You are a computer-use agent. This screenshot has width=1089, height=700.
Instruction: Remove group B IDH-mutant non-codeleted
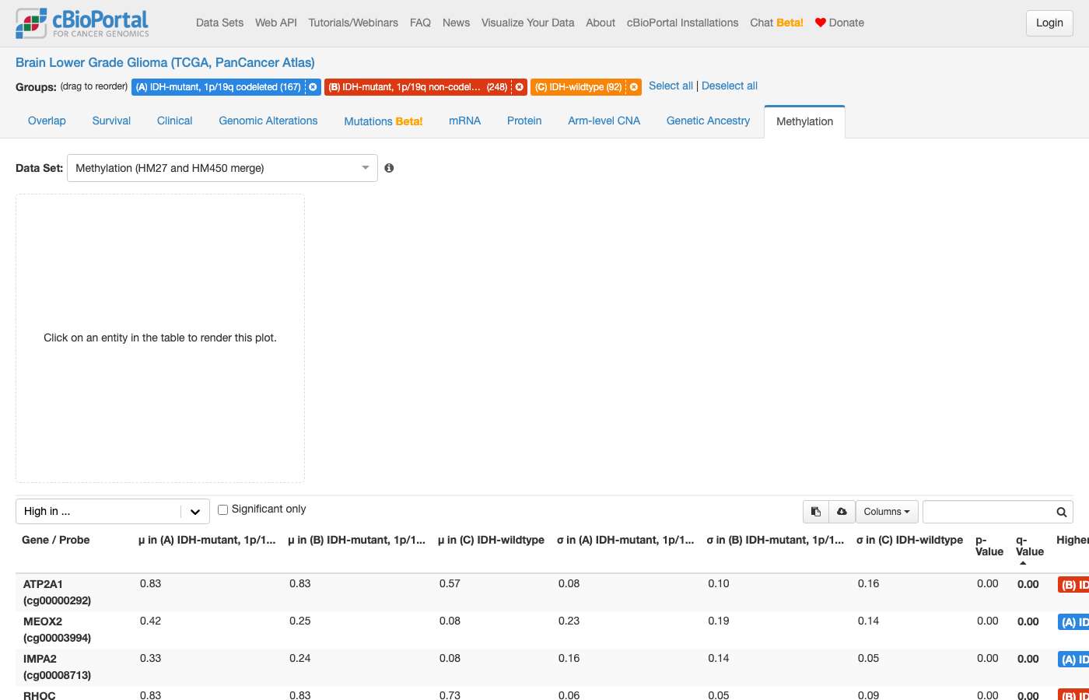click(520, 87)
